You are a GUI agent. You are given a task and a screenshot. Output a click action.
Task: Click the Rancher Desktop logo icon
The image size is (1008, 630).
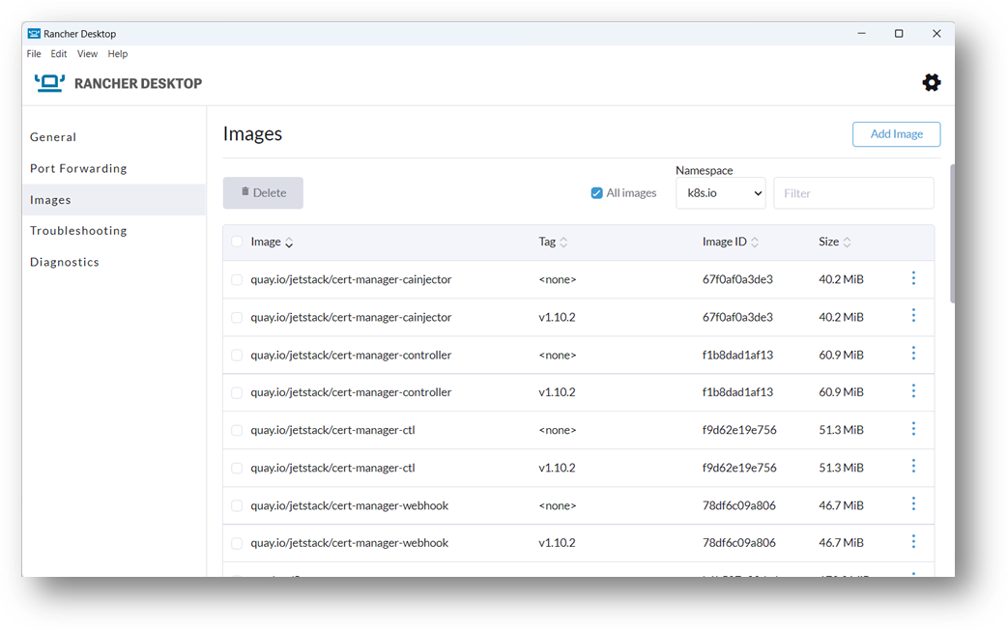click(49, 83)
